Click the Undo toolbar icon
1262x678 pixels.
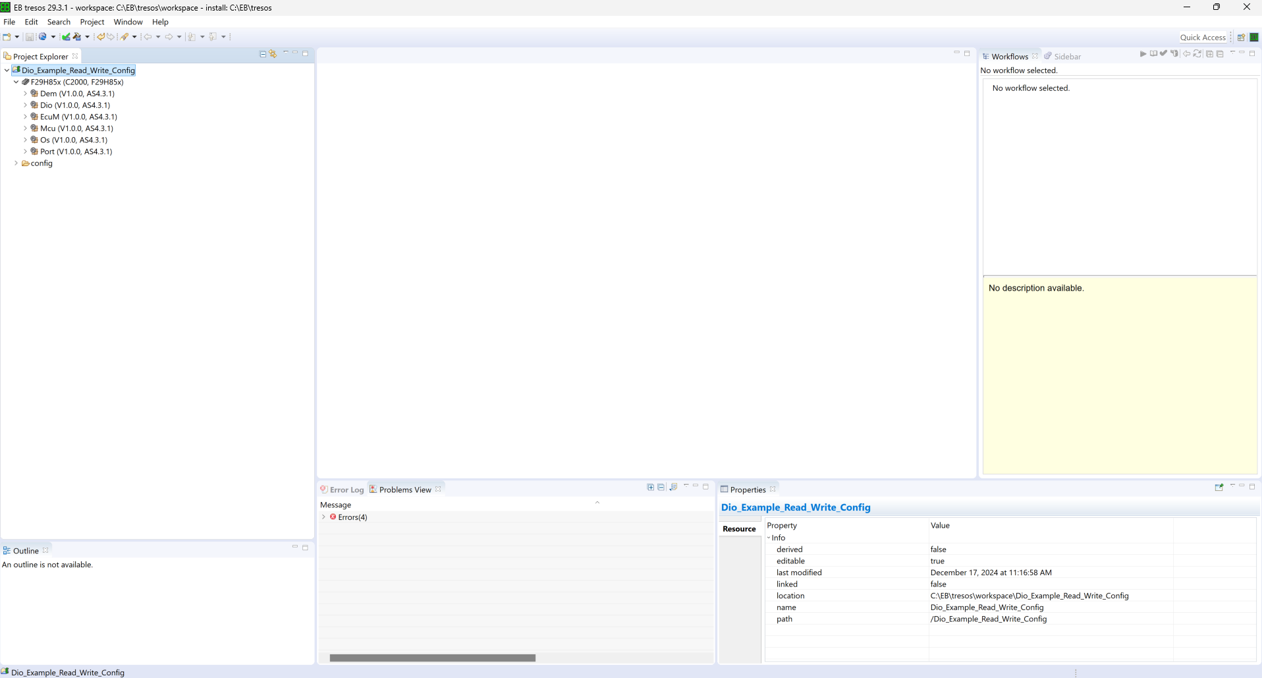pos(101,37)
